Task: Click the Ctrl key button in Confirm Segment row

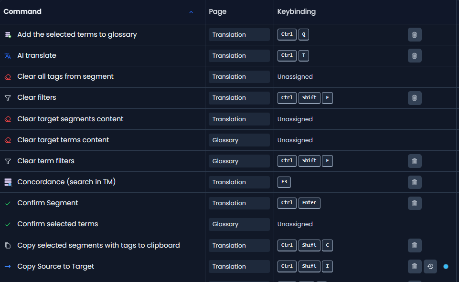Action: point(287,203)
